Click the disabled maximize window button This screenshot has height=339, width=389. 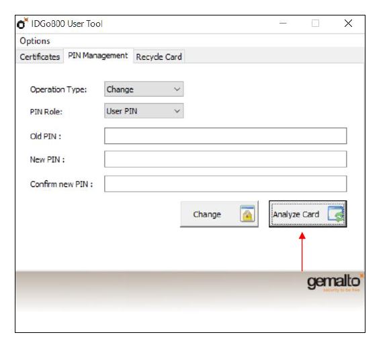[x=315, y=24]
